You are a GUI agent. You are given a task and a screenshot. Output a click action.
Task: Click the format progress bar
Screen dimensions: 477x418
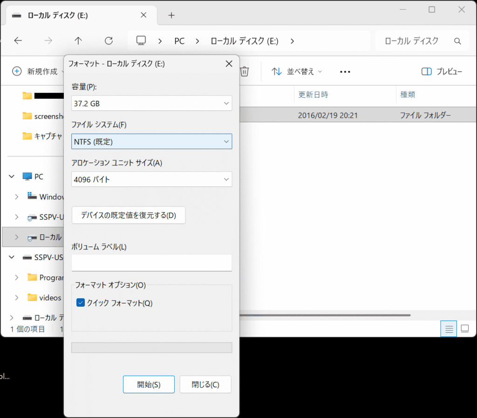coord(151,348)
